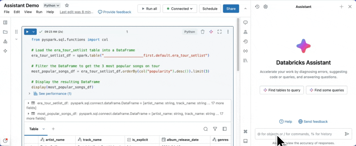Search the results table with magnifier icon
Viewport: 356px width, 146px height.
click(x=206, y=129)
